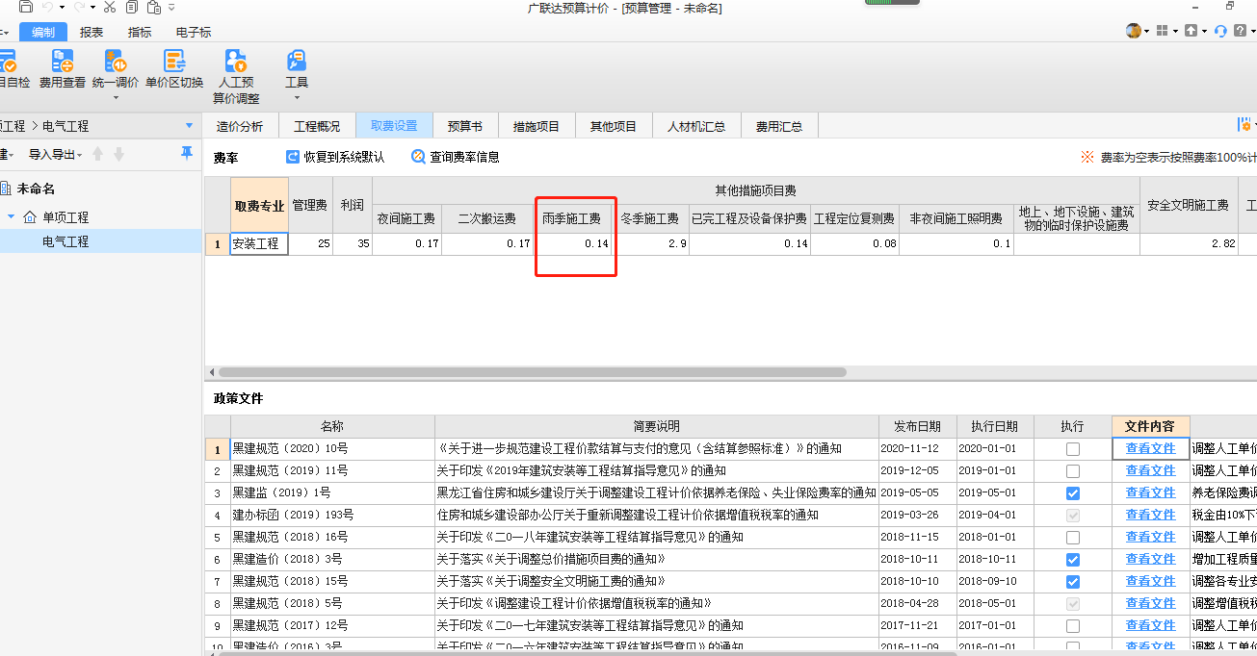Pin the project tree panel

click(x=187, y=154)
